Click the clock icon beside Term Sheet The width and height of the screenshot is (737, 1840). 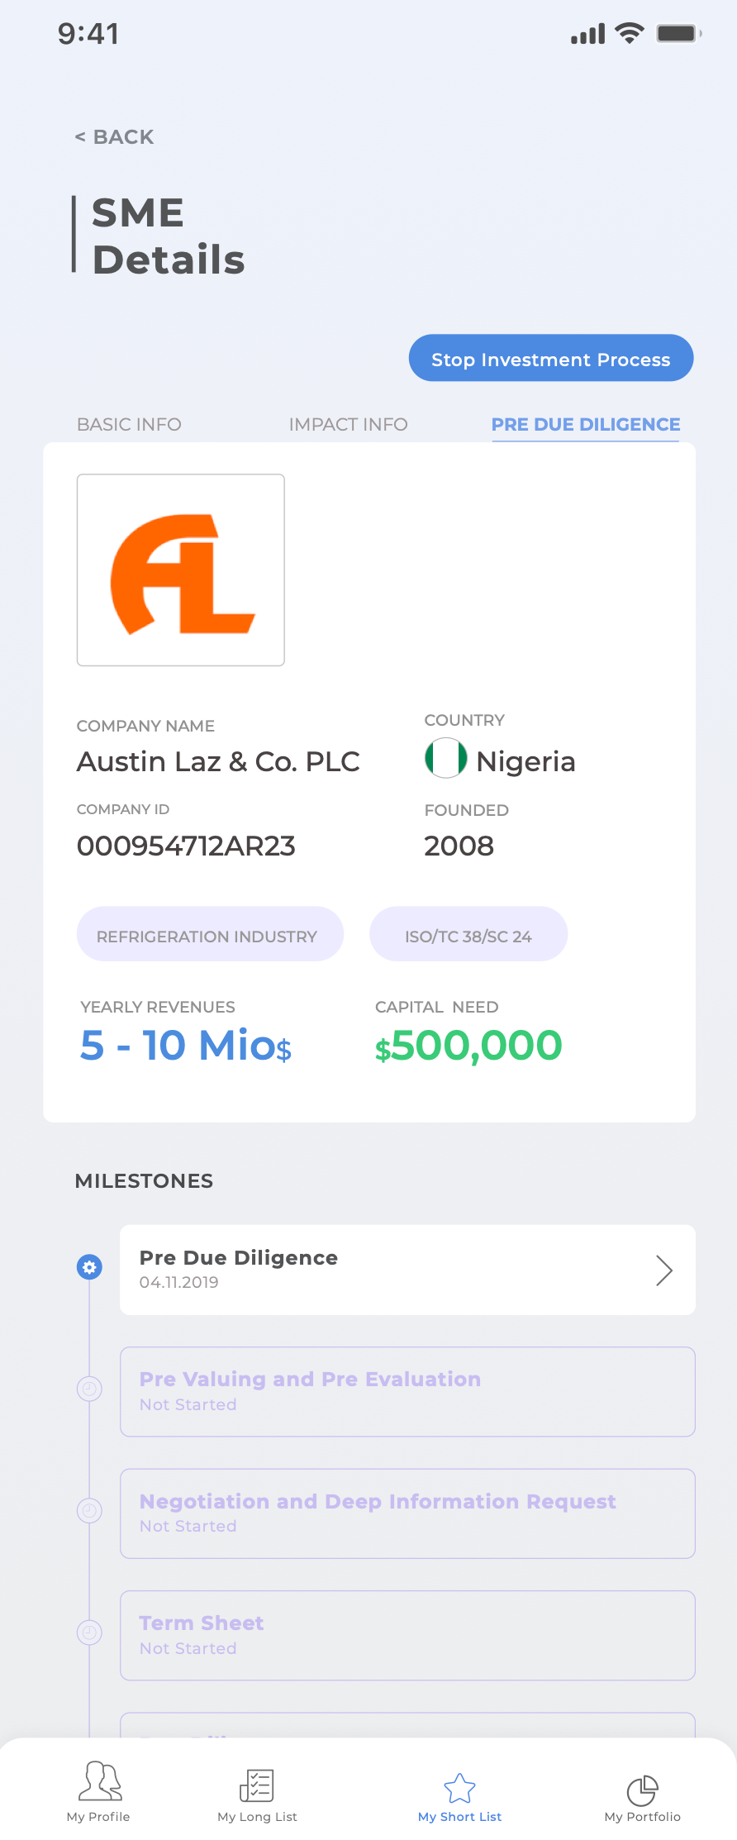click(x=89, y=1633)
